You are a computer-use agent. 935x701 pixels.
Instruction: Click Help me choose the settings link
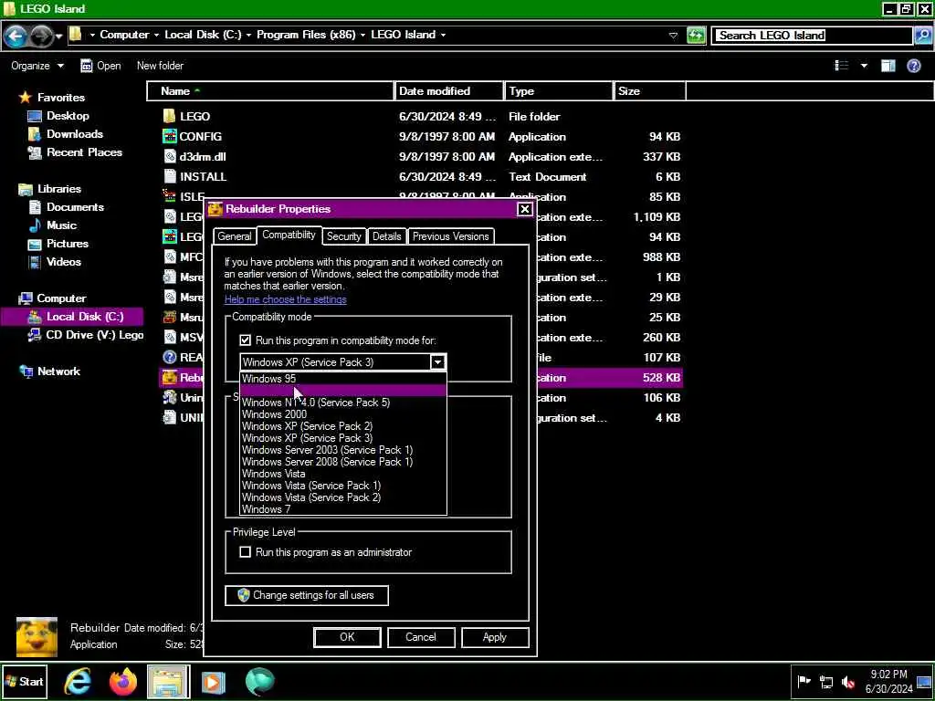(x=286, y=299)
